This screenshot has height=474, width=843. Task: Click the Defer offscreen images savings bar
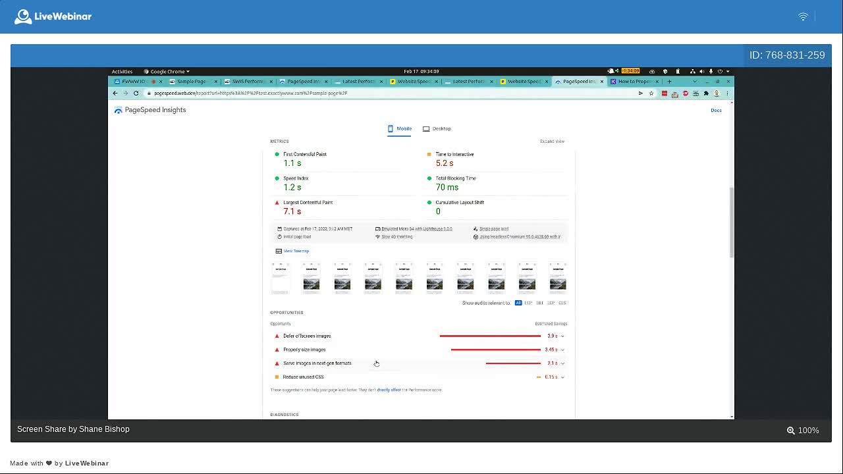coord(490,336)
